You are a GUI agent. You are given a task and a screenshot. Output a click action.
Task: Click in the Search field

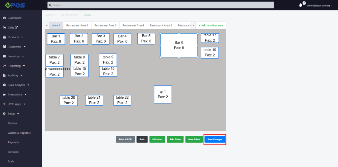click(161, 5)
